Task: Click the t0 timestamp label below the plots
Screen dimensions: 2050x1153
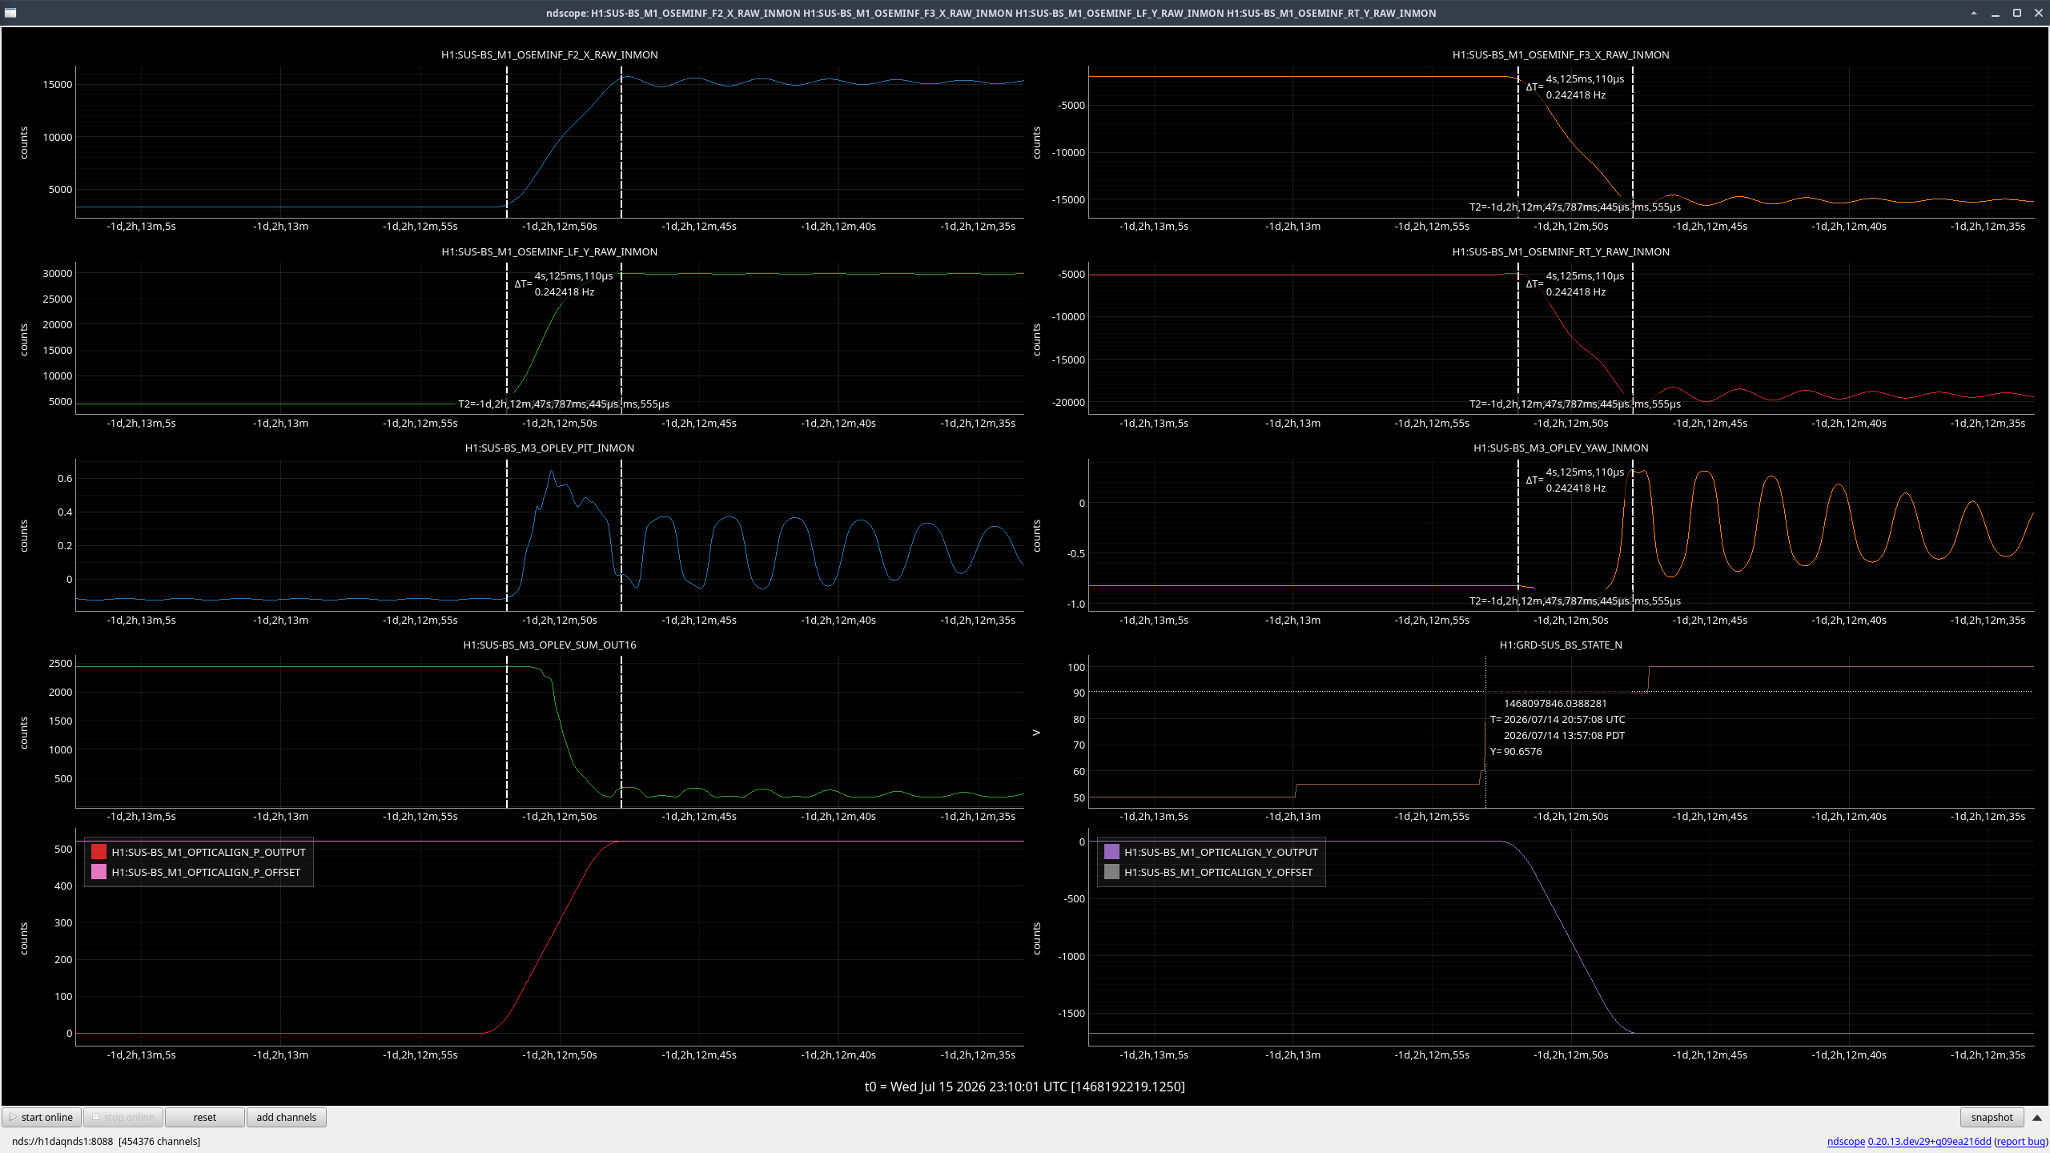Action: pyautogui.click(x=1024, y=1087)
